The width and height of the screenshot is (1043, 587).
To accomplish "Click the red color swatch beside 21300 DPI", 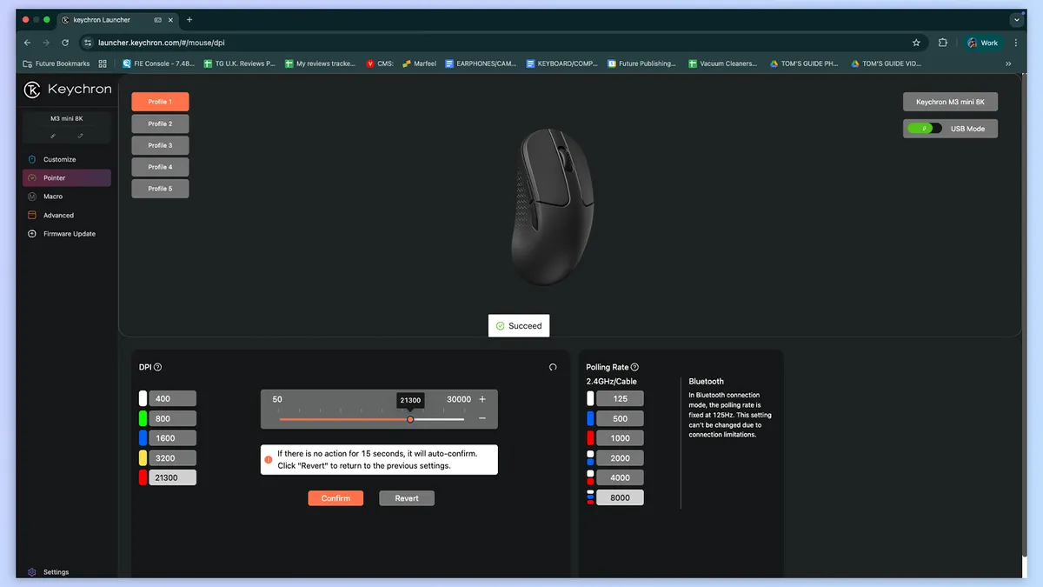I will tap(143, 477).
